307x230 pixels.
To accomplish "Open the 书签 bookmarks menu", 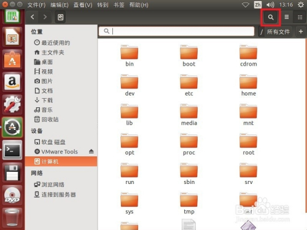I will click(x=119, y=5).
